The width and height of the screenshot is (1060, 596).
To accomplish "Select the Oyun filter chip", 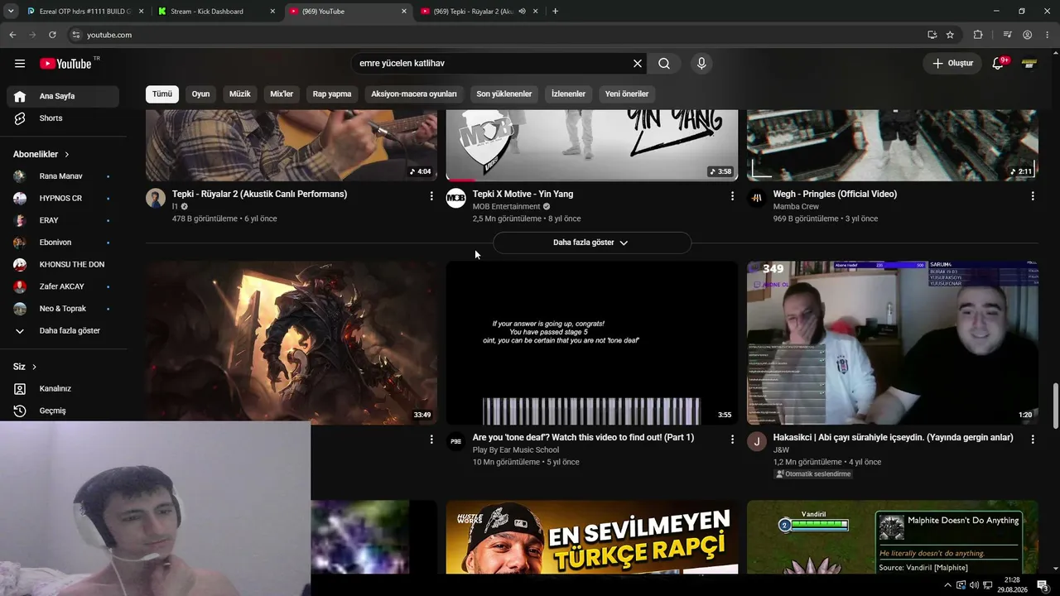I will point(200,94).
